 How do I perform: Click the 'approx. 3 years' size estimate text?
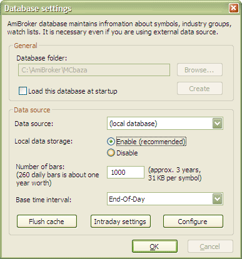coord(174,174)
